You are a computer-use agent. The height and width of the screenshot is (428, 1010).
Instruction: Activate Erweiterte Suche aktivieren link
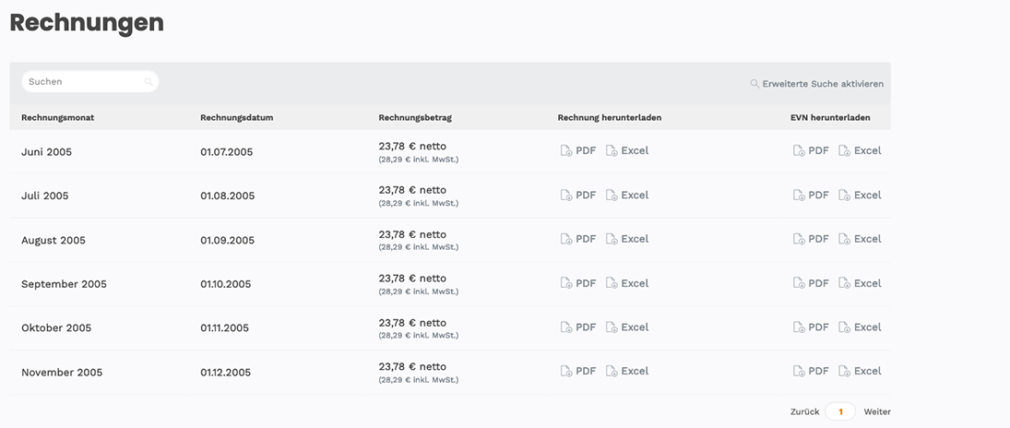click(x=816, y=84)
